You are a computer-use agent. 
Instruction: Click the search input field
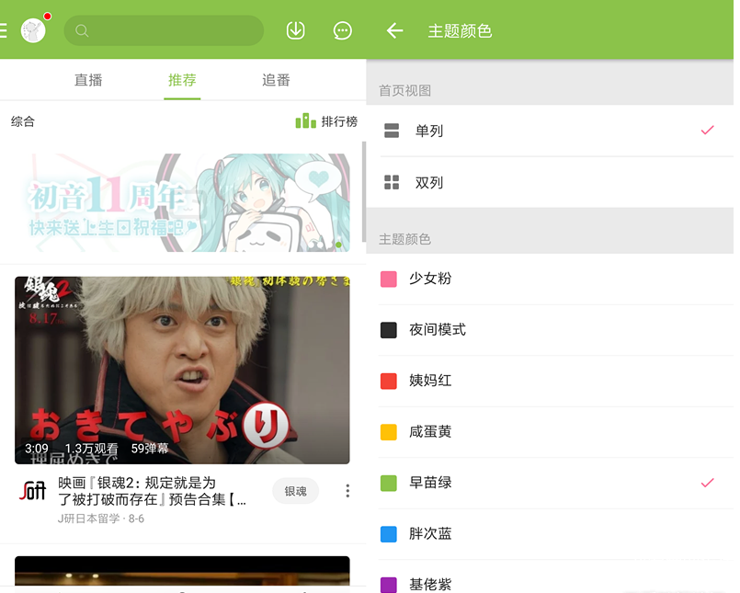pos(164,30)
